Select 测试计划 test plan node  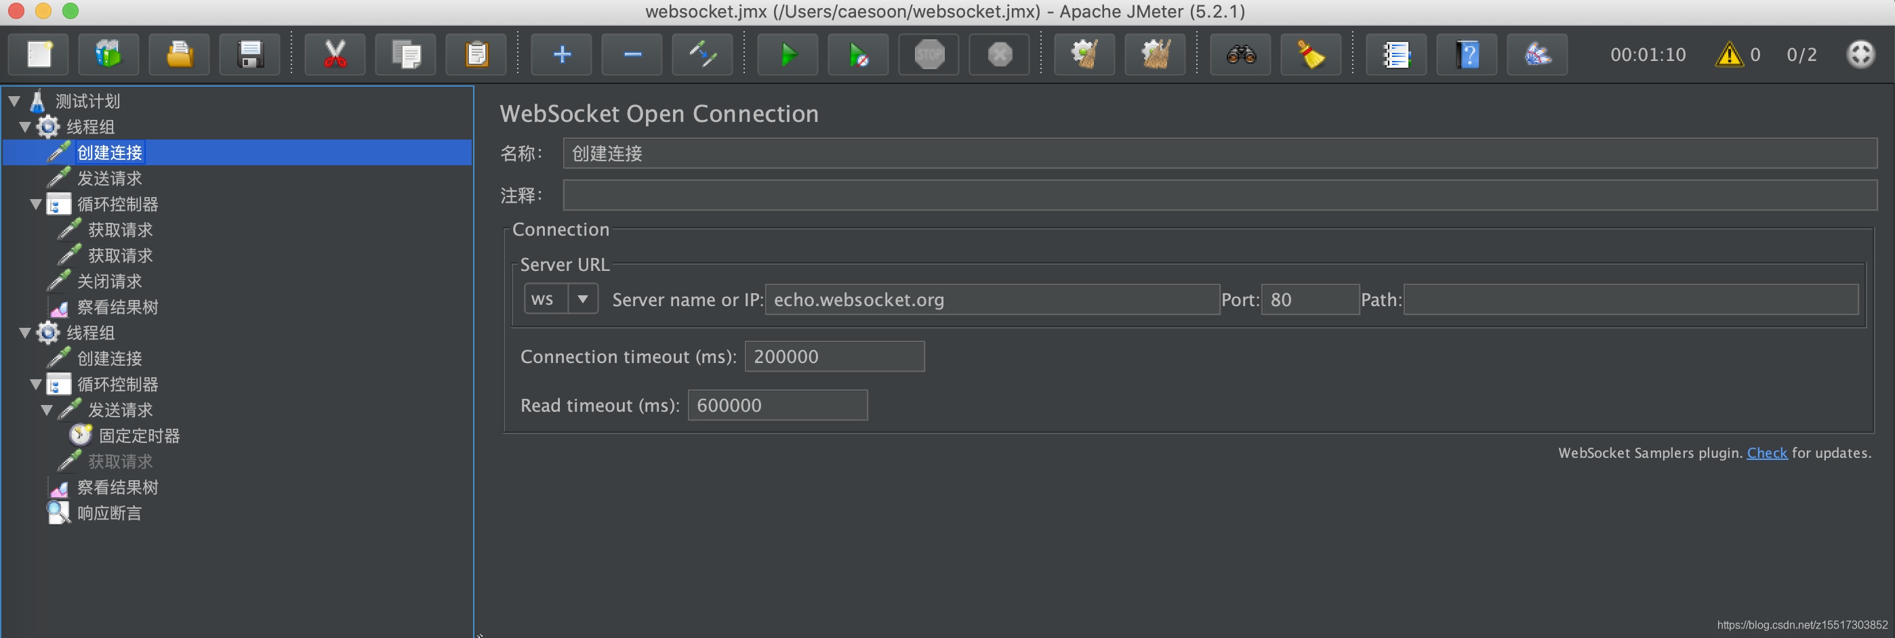tap(87, 102)
